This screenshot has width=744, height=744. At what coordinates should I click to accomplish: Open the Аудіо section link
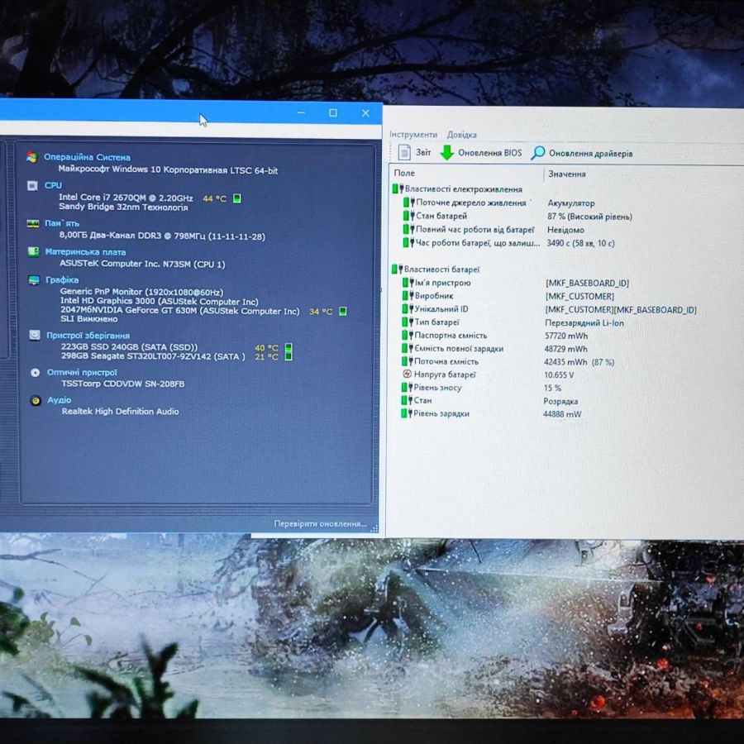point(59,399)
